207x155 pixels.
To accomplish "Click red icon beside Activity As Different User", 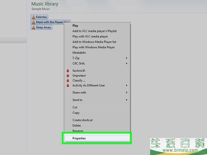I will 68,85.
